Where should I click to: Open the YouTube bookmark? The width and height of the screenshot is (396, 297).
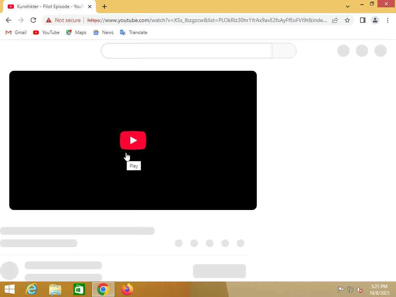46,32
